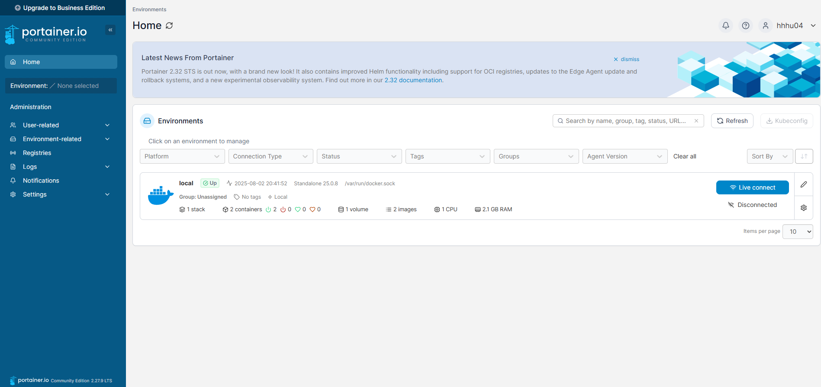This screenshot has height=387, width=821.
Task: Click the Portainer.io logo
Action: coord(46,34)
